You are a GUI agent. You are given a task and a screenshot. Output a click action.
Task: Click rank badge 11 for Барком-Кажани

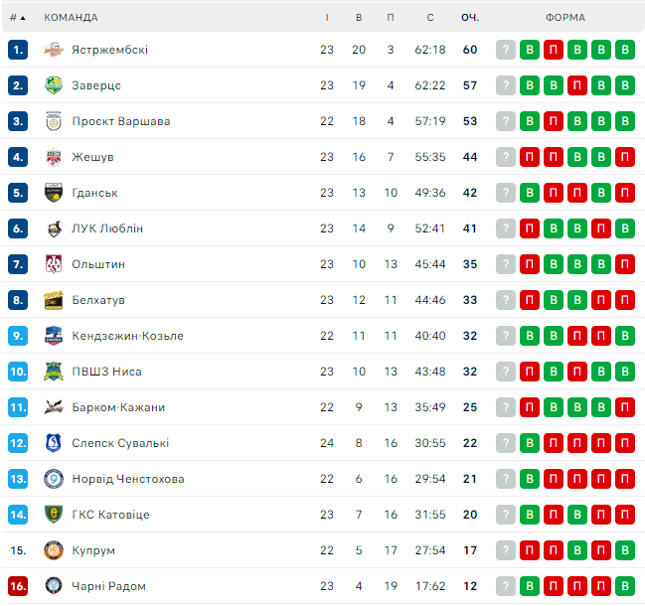click(x=18, y=407)
